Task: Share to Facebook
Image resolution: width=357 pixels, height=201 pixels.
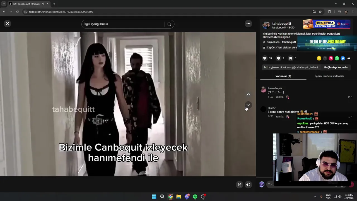Action: coord(343,58)
